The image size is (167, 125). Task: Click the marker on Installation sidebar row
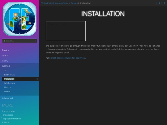click(37, 79)
